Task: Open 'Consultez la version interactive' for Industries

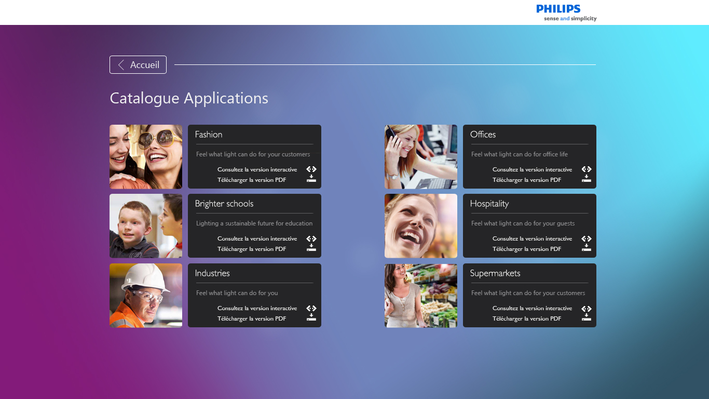Action: click(257, 308)
